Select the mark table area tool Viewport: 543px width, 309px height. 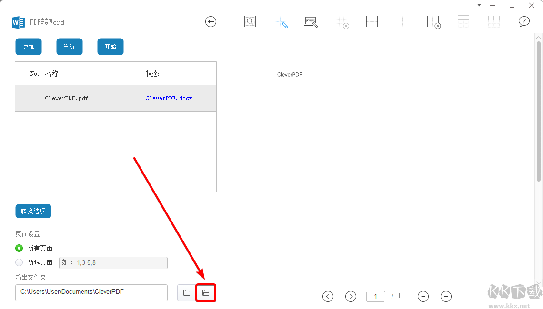281,22
